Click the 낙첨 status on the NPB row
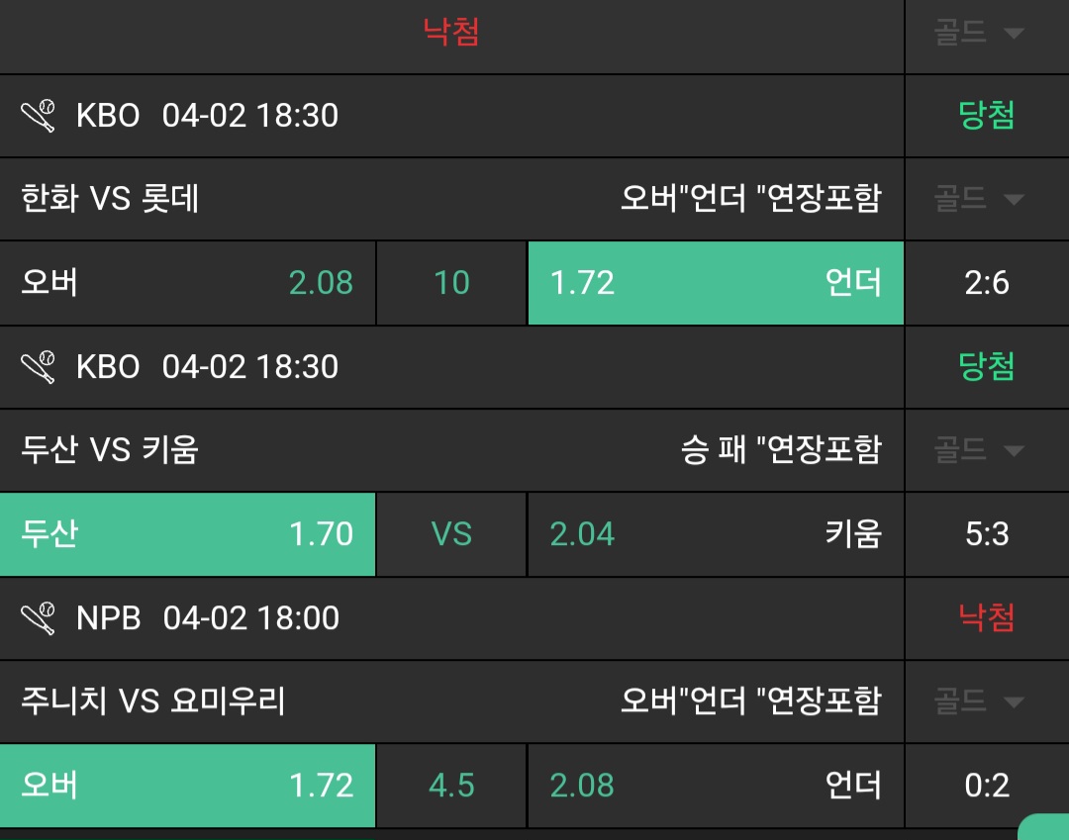 pyautogui.click(x=987, y=618)
